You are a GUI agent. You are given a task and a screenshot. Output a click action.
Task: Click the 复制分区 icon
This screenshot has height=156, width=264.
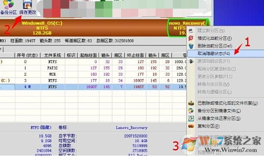(x=191, y=126)
